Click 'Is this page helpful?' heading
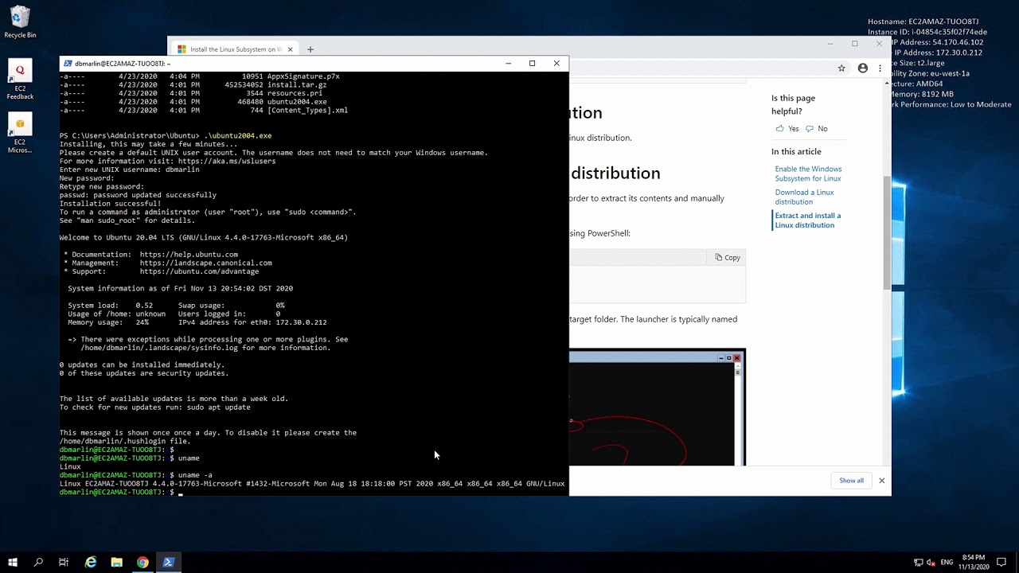Viewport: 1019px width, 573px height. tap(793, 104)
